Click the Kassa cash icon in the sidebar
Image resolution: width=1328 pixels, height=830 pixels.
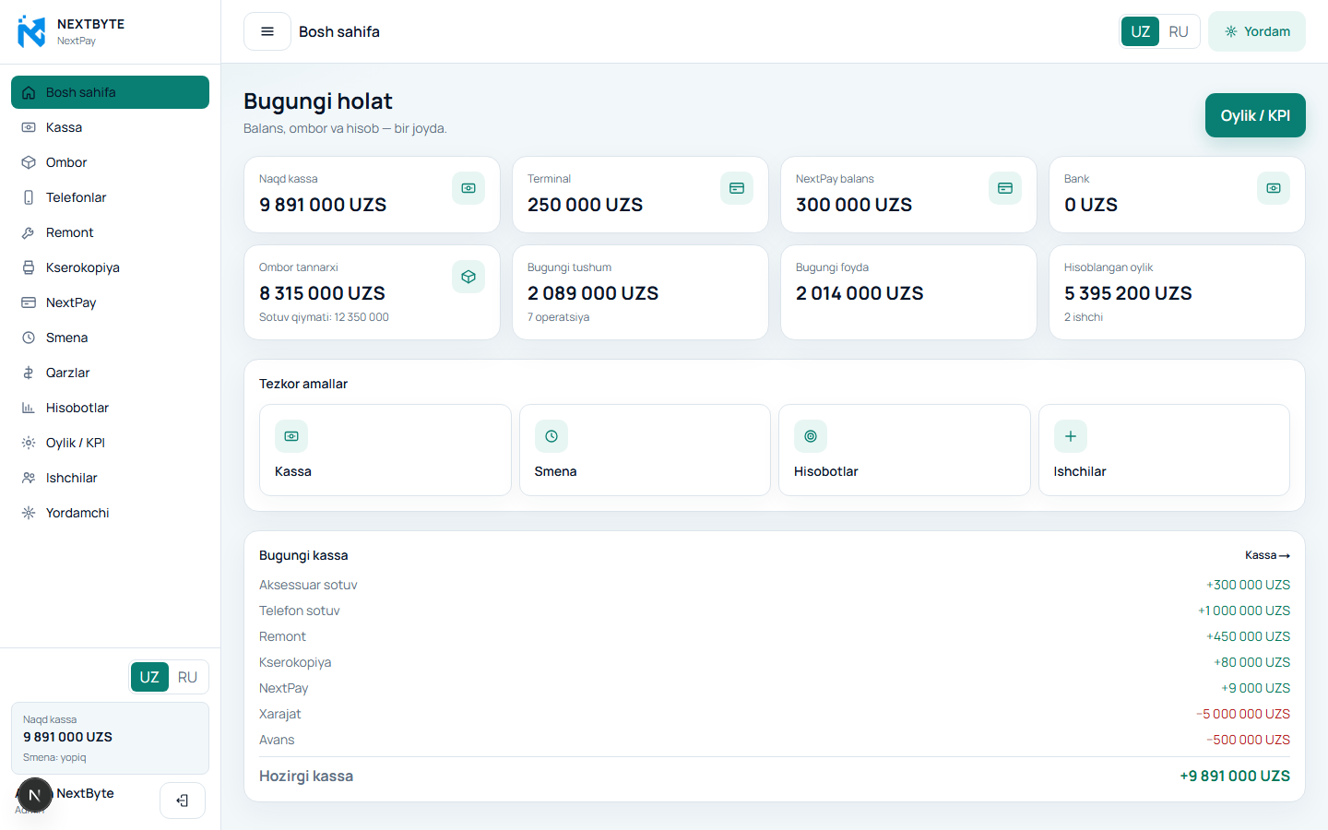pyautogui.click(x=29, y=127)
